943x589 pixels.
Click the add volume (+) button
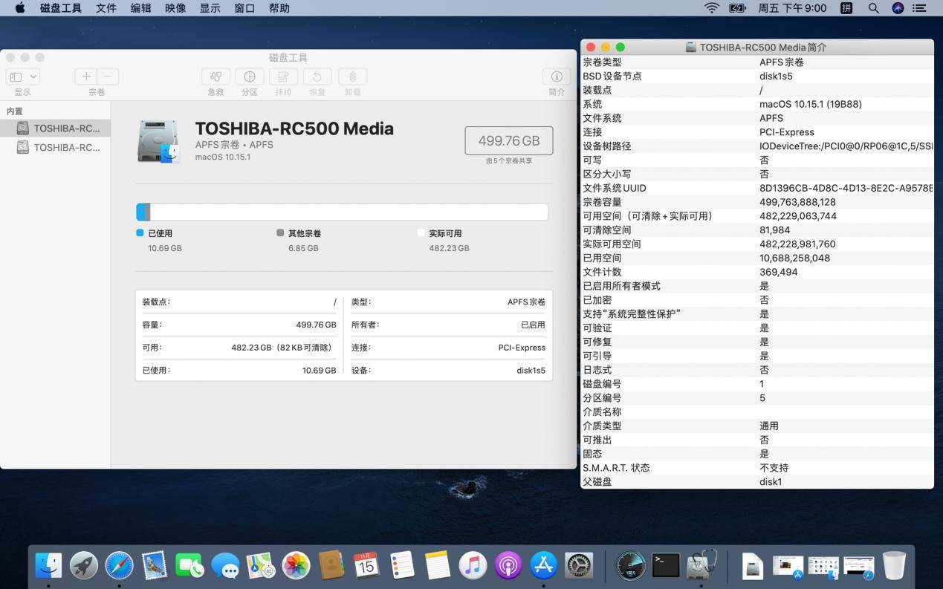coord(86,76)
